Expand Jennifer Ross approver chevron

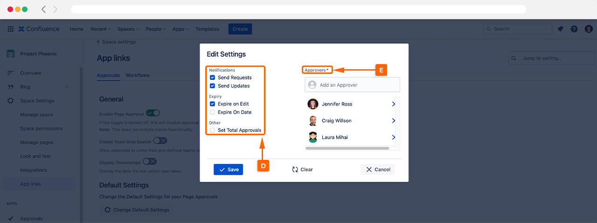393,104
